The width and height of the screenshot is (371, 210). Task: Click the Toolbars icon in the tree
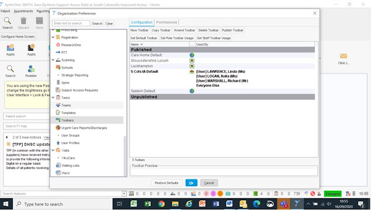pos(58,120)
